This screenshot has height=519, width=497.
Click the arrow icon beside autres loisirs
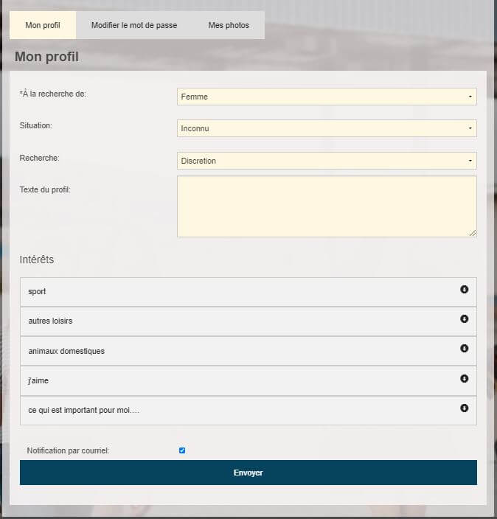tap(464, 319)
